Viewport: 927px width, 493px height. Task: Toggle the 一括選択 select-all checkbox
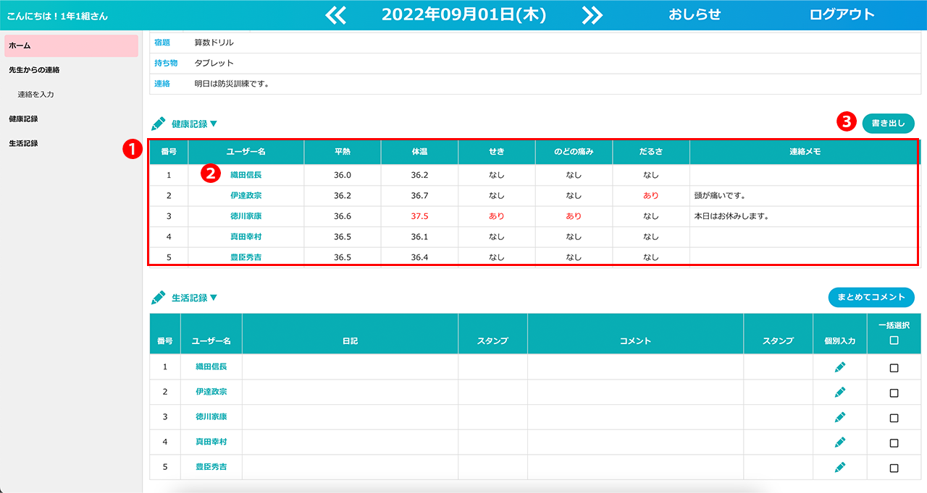(894, 340)
